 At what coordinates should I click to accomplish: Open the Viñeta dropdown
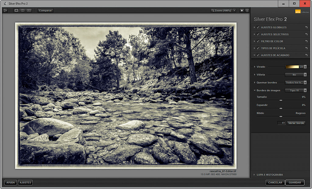point(296,74)
